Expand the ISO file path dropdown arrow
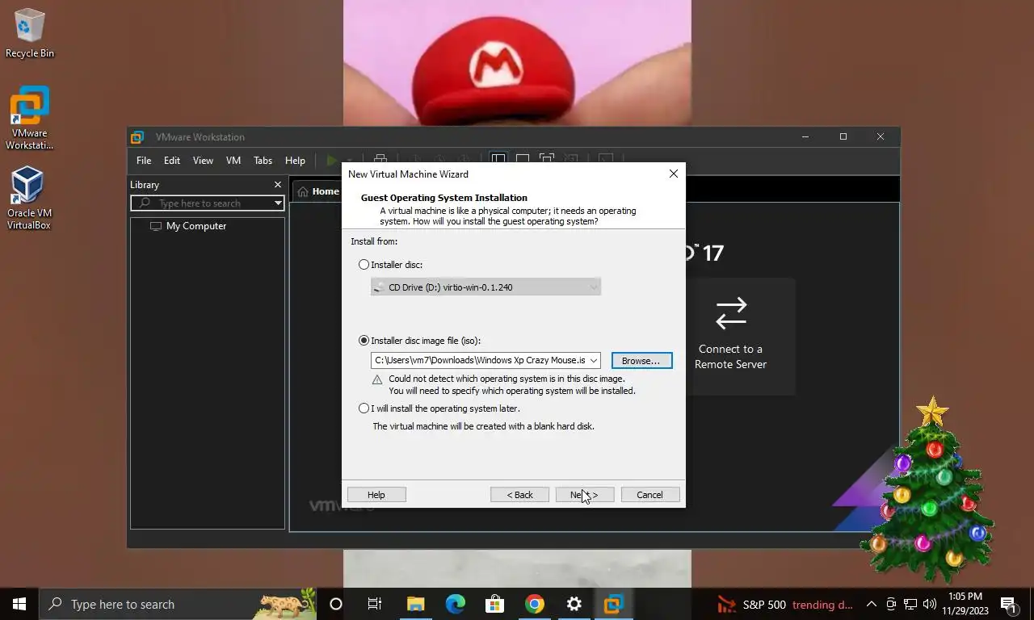 coord(594,361)
